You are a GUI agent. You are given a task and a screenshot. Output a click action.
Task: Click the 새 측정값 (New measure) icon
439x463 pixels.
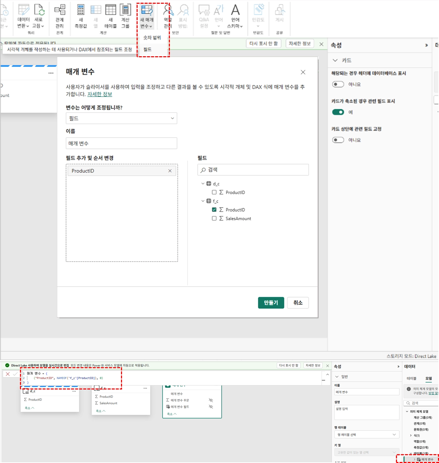(81, 11)
